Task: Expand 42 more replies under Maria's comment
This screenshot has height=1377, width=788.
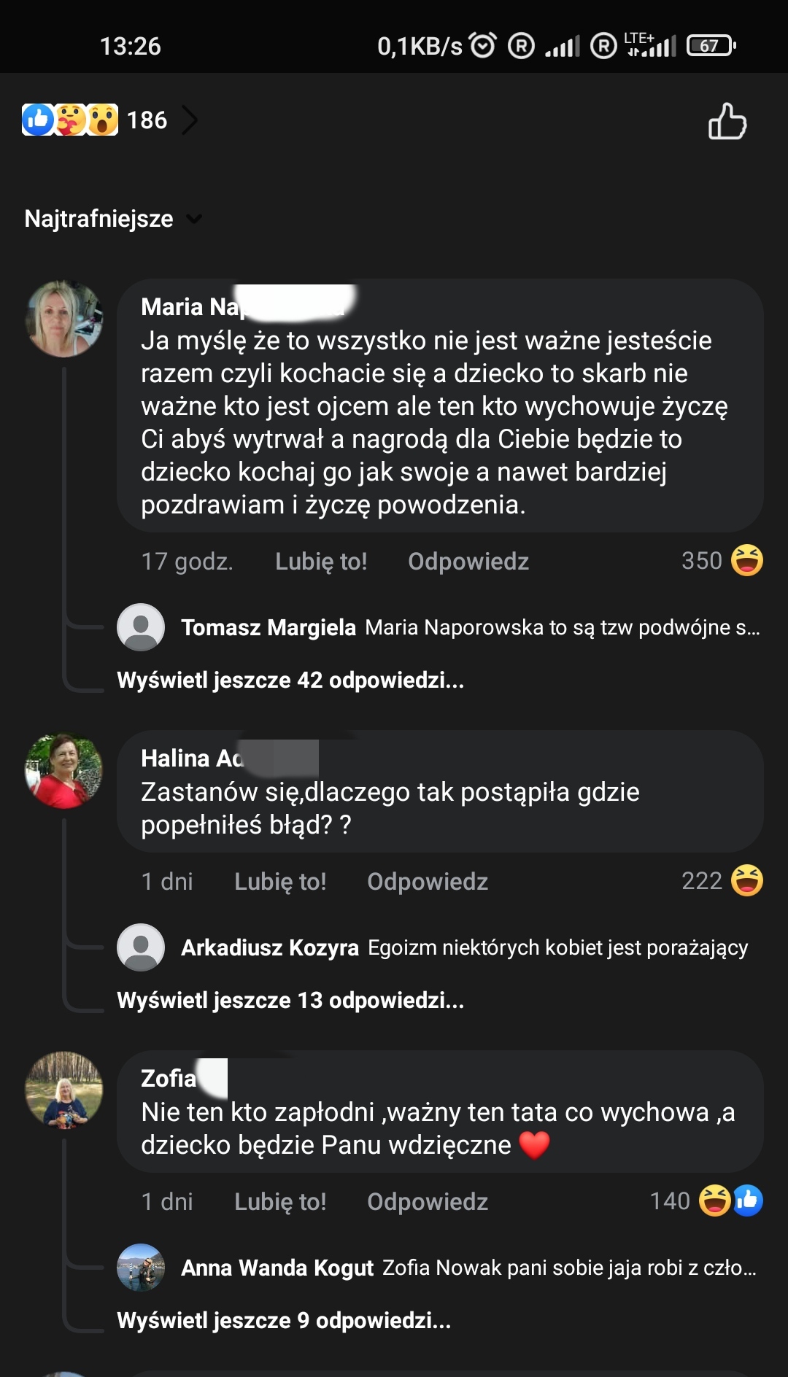Action: click(290, 680)
